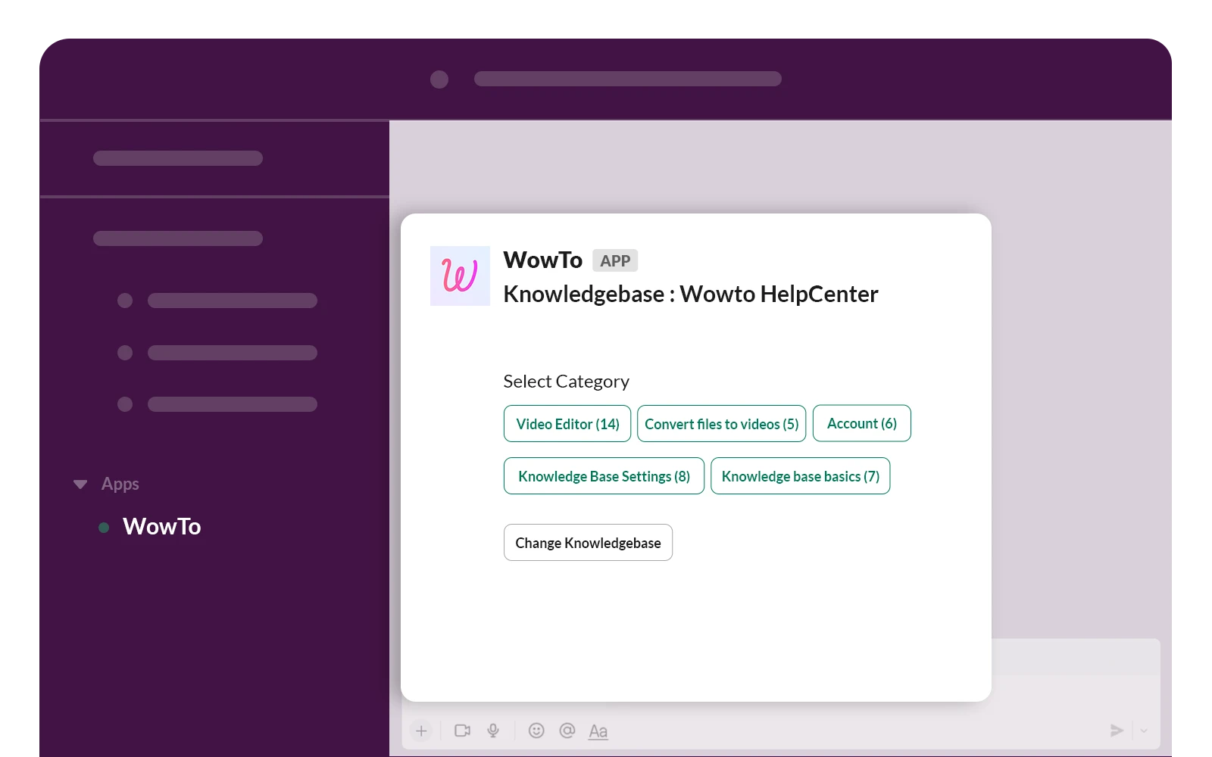This screenshot has width=1212, height=757.
Task: Open the Account (6) category
Action: pyautogui.click(x=861, y=423)
